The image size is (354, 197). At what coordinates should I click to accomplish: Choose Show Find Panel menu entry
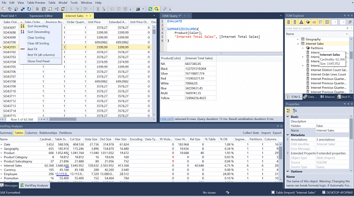pyautogui.click(x=38, y=61)
